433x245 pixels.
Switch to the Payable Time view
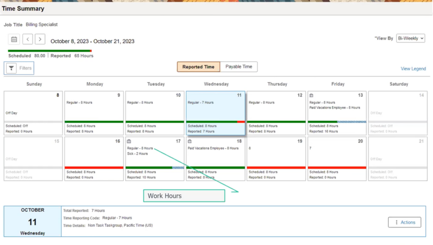tap(240, 66)
